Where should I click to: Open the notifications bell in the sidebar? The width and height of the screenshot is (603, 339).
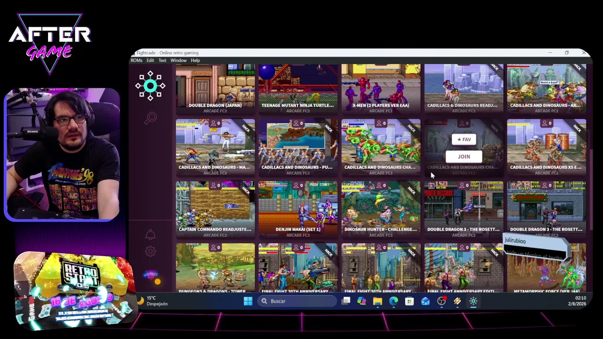point(150,234)
